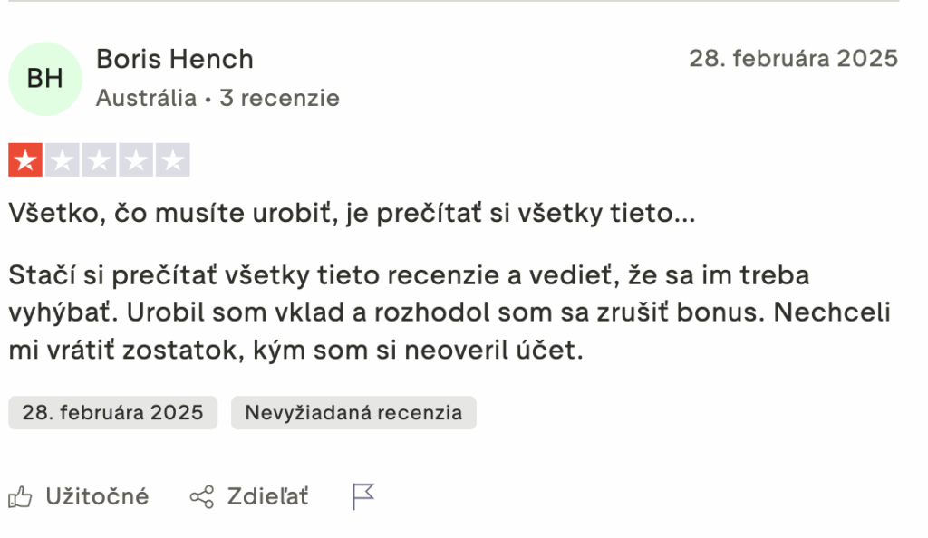
Task: Mark the review via the Užitočné label
Action: point(97,496)
